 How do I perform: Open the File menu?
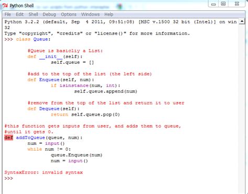tap(8, 14)
